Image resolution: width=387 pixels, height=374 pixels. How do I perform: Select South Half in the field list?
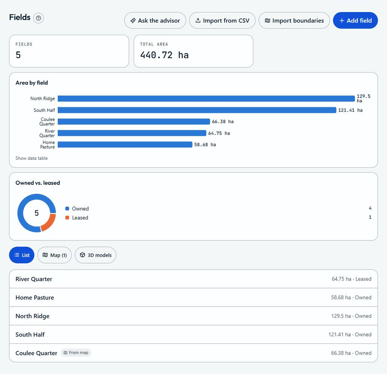[x=193, y=334]
